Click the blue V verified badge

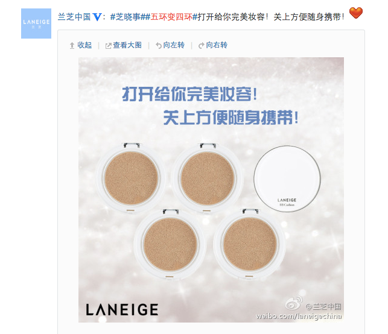point(97,17)
